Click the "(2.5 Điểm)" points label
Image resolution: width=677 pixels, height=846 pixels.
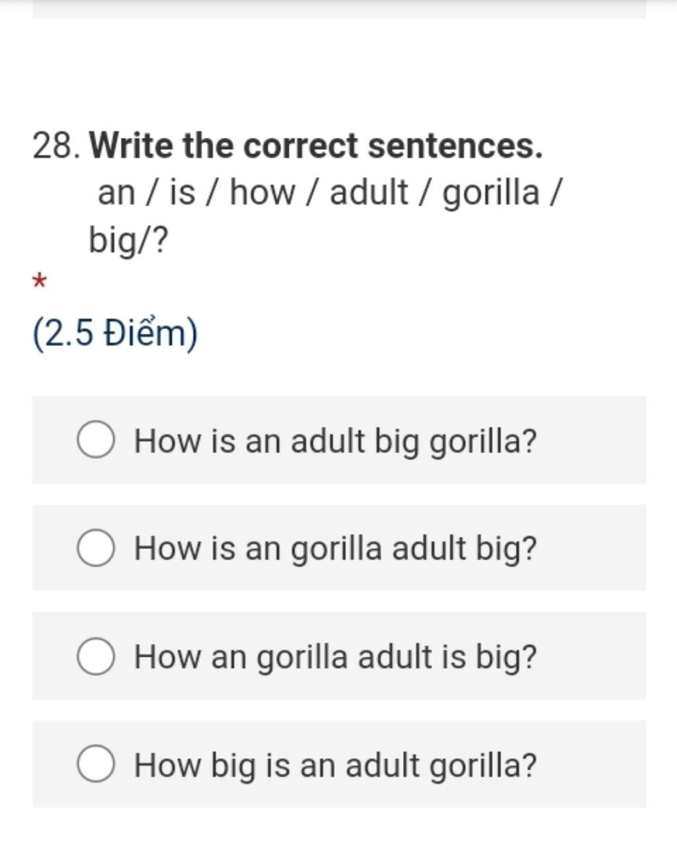115,334
